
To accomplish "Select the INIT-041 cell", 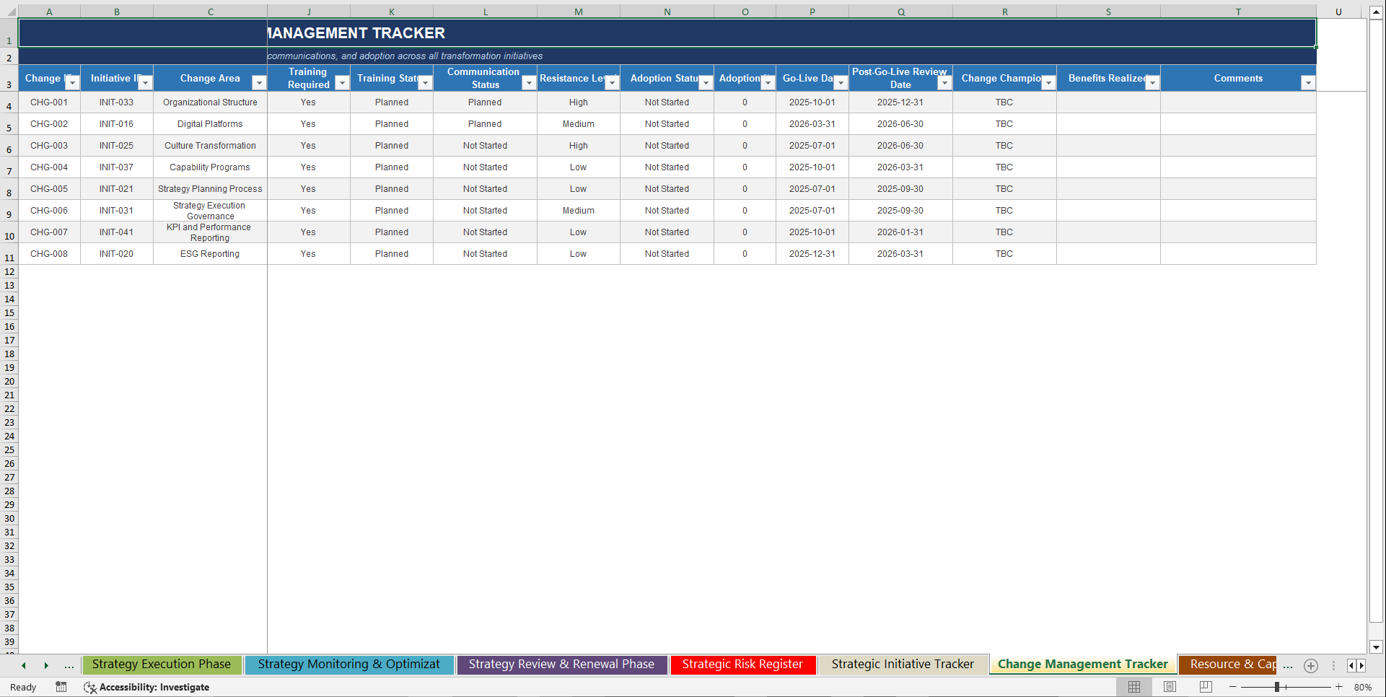I will 116,232.
